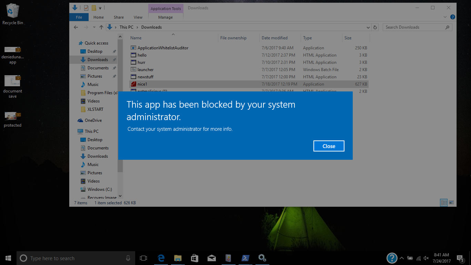This screenshot has height=265, width=471.
Task: Open Program Files (x86) in navigation pane
Action: (99, 93)
